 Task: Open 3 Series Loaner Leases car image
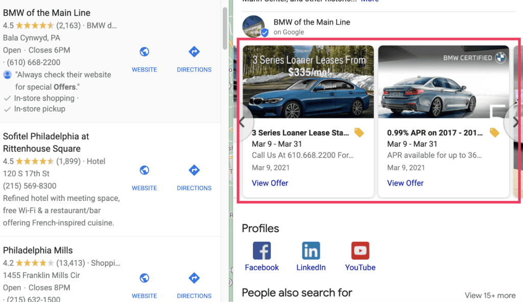(x=308, y=82)
